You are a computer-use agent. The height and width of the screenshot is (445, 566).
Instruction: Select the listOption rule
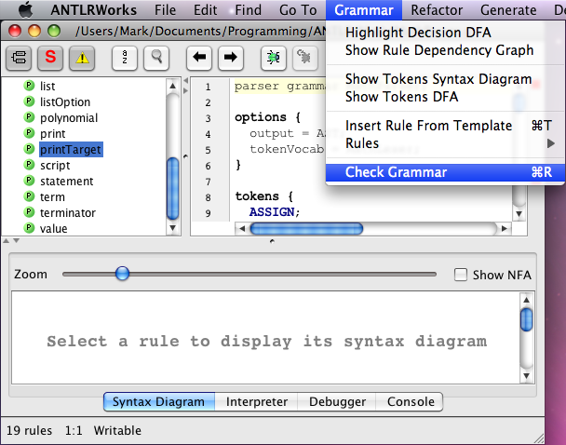pyautogui.click(x=65, y=102)
